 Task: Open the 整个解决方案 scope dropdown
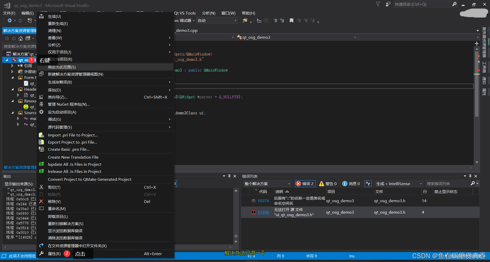pos(267,184)
